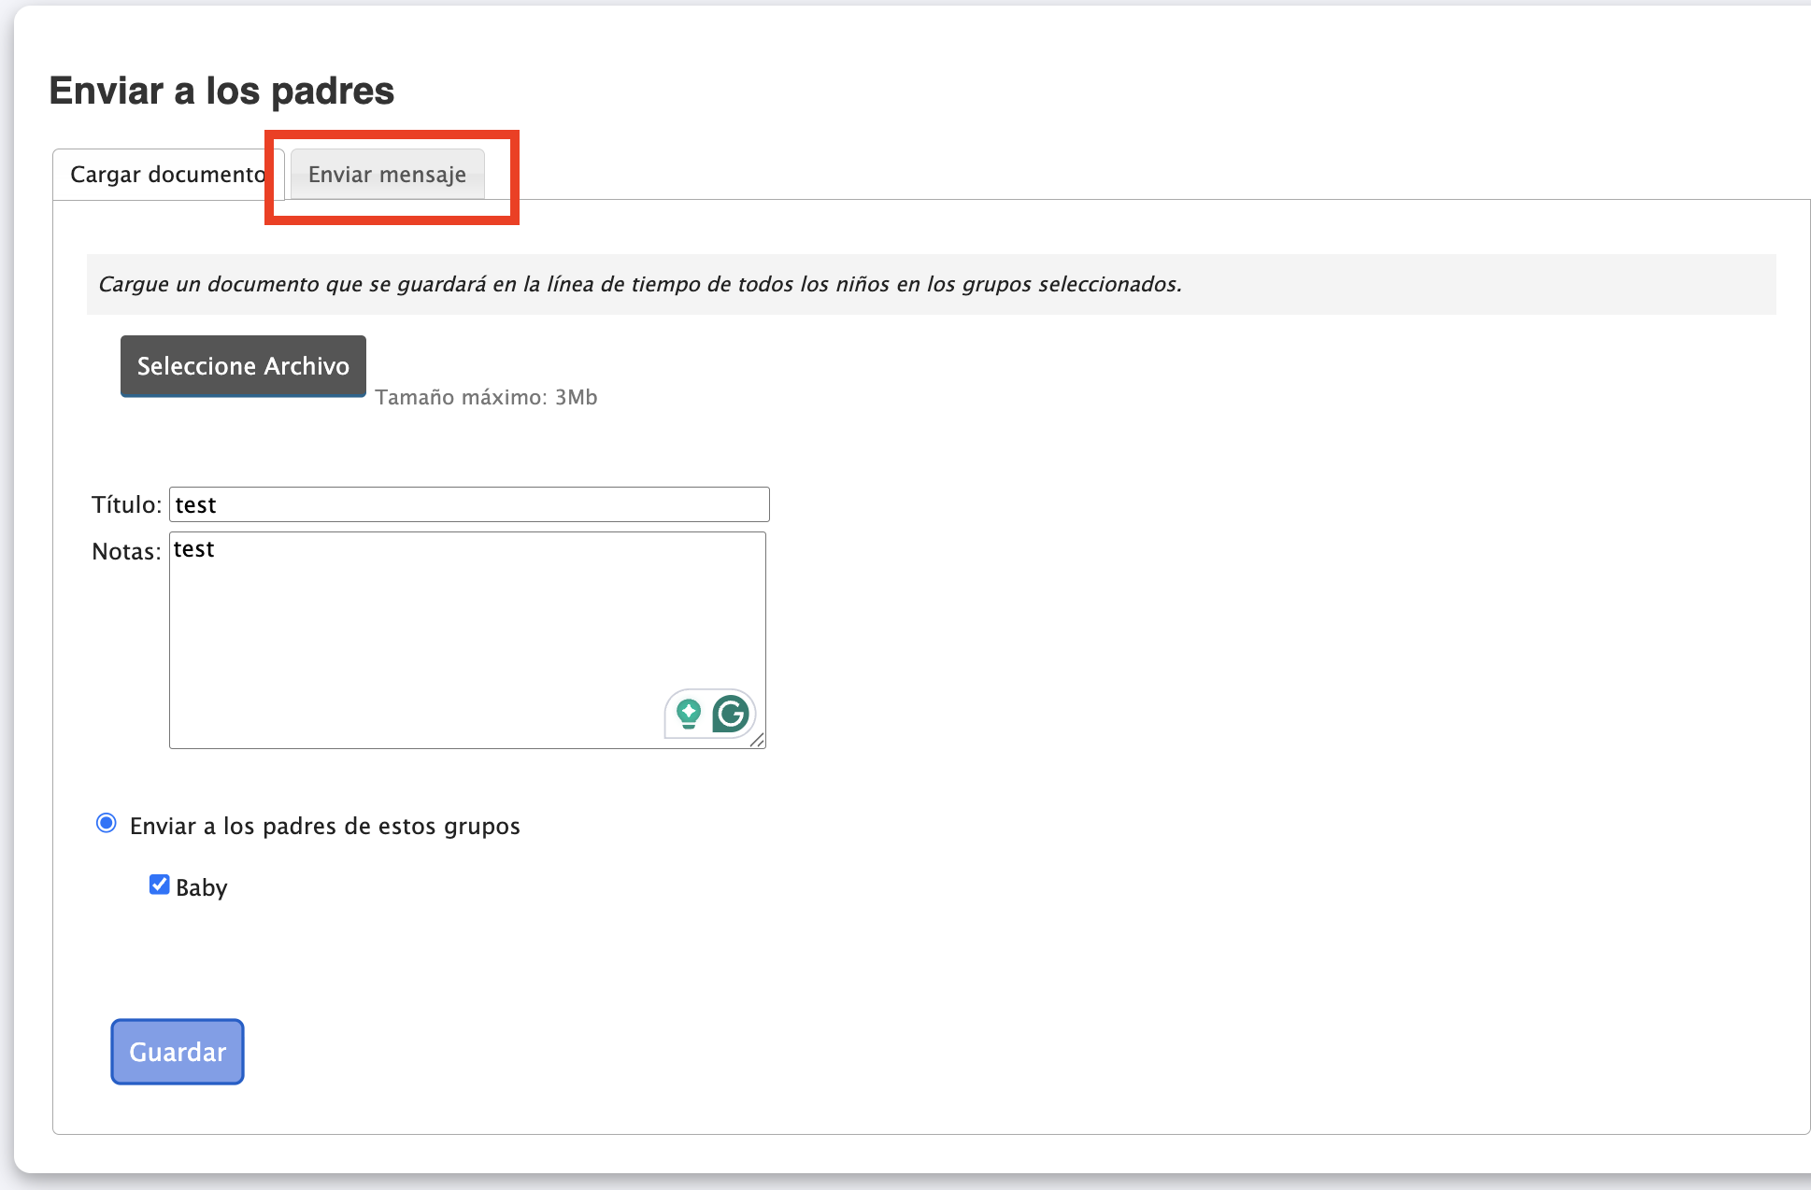Select the Cargar documento tab
This screenshot has height=1190, width=1811.
[x=168, y=175]
